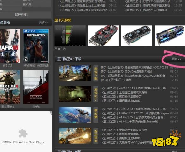The height and width of the screenshot is (152, 185).
Task: Open the Uncharted PS4 game cover
Action: pos(36,46)
